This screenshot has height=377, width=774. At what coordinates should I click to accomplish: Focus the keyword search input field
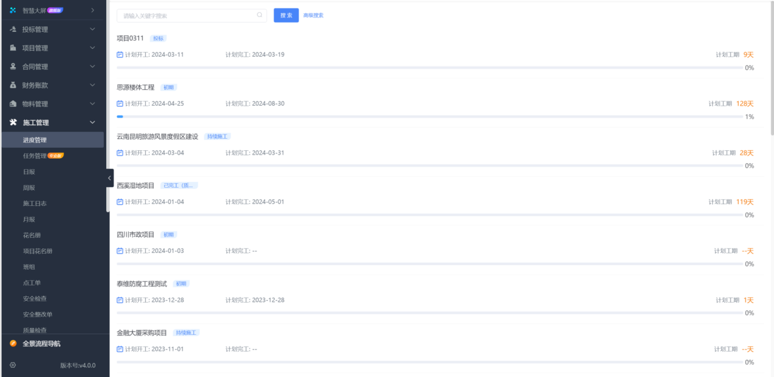(x=186, y=15)
